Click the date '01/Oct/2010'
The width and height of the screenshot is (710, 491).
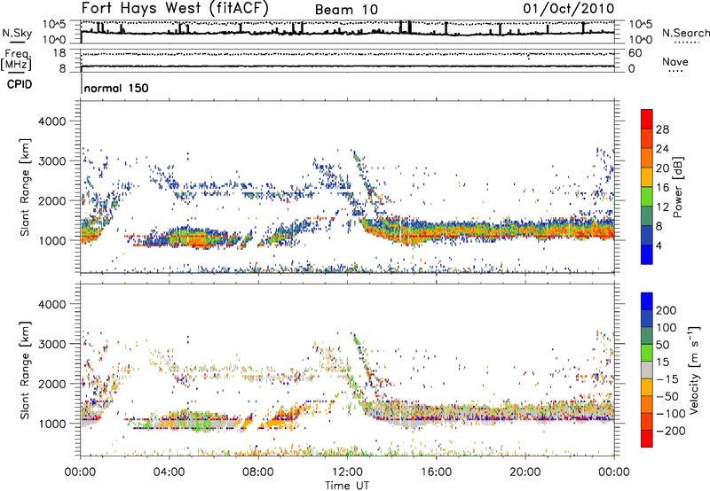pyautogui.click(x=569, y=8)
